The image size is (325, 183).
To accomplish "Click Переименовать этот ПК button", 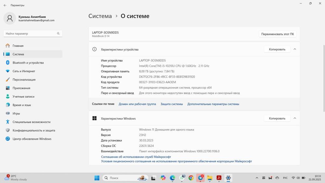I will (x=278, y=34).
